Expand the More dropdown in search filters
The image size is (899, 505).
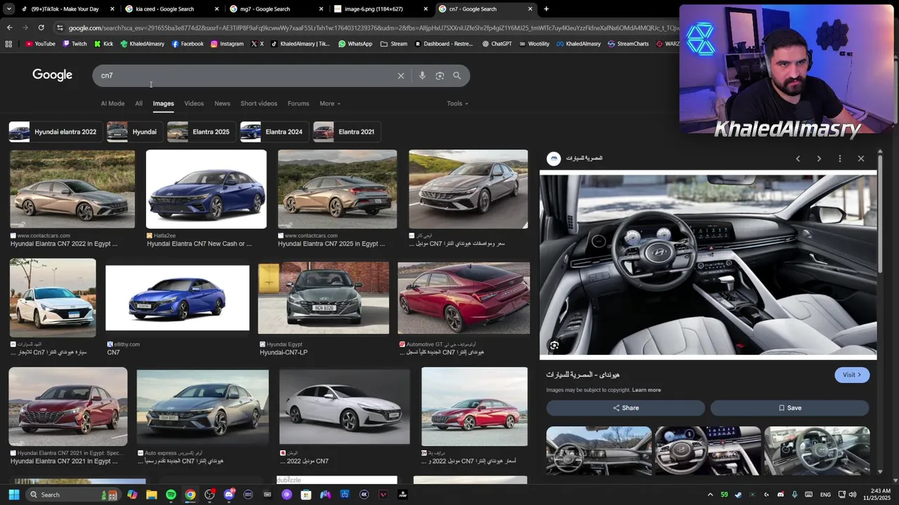(329, 104)
